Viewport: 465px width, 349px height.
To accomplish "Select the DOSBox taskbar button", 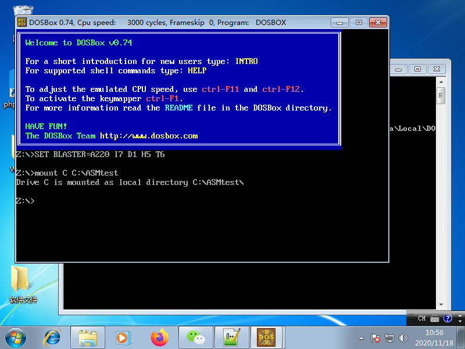I will [267, 338].
